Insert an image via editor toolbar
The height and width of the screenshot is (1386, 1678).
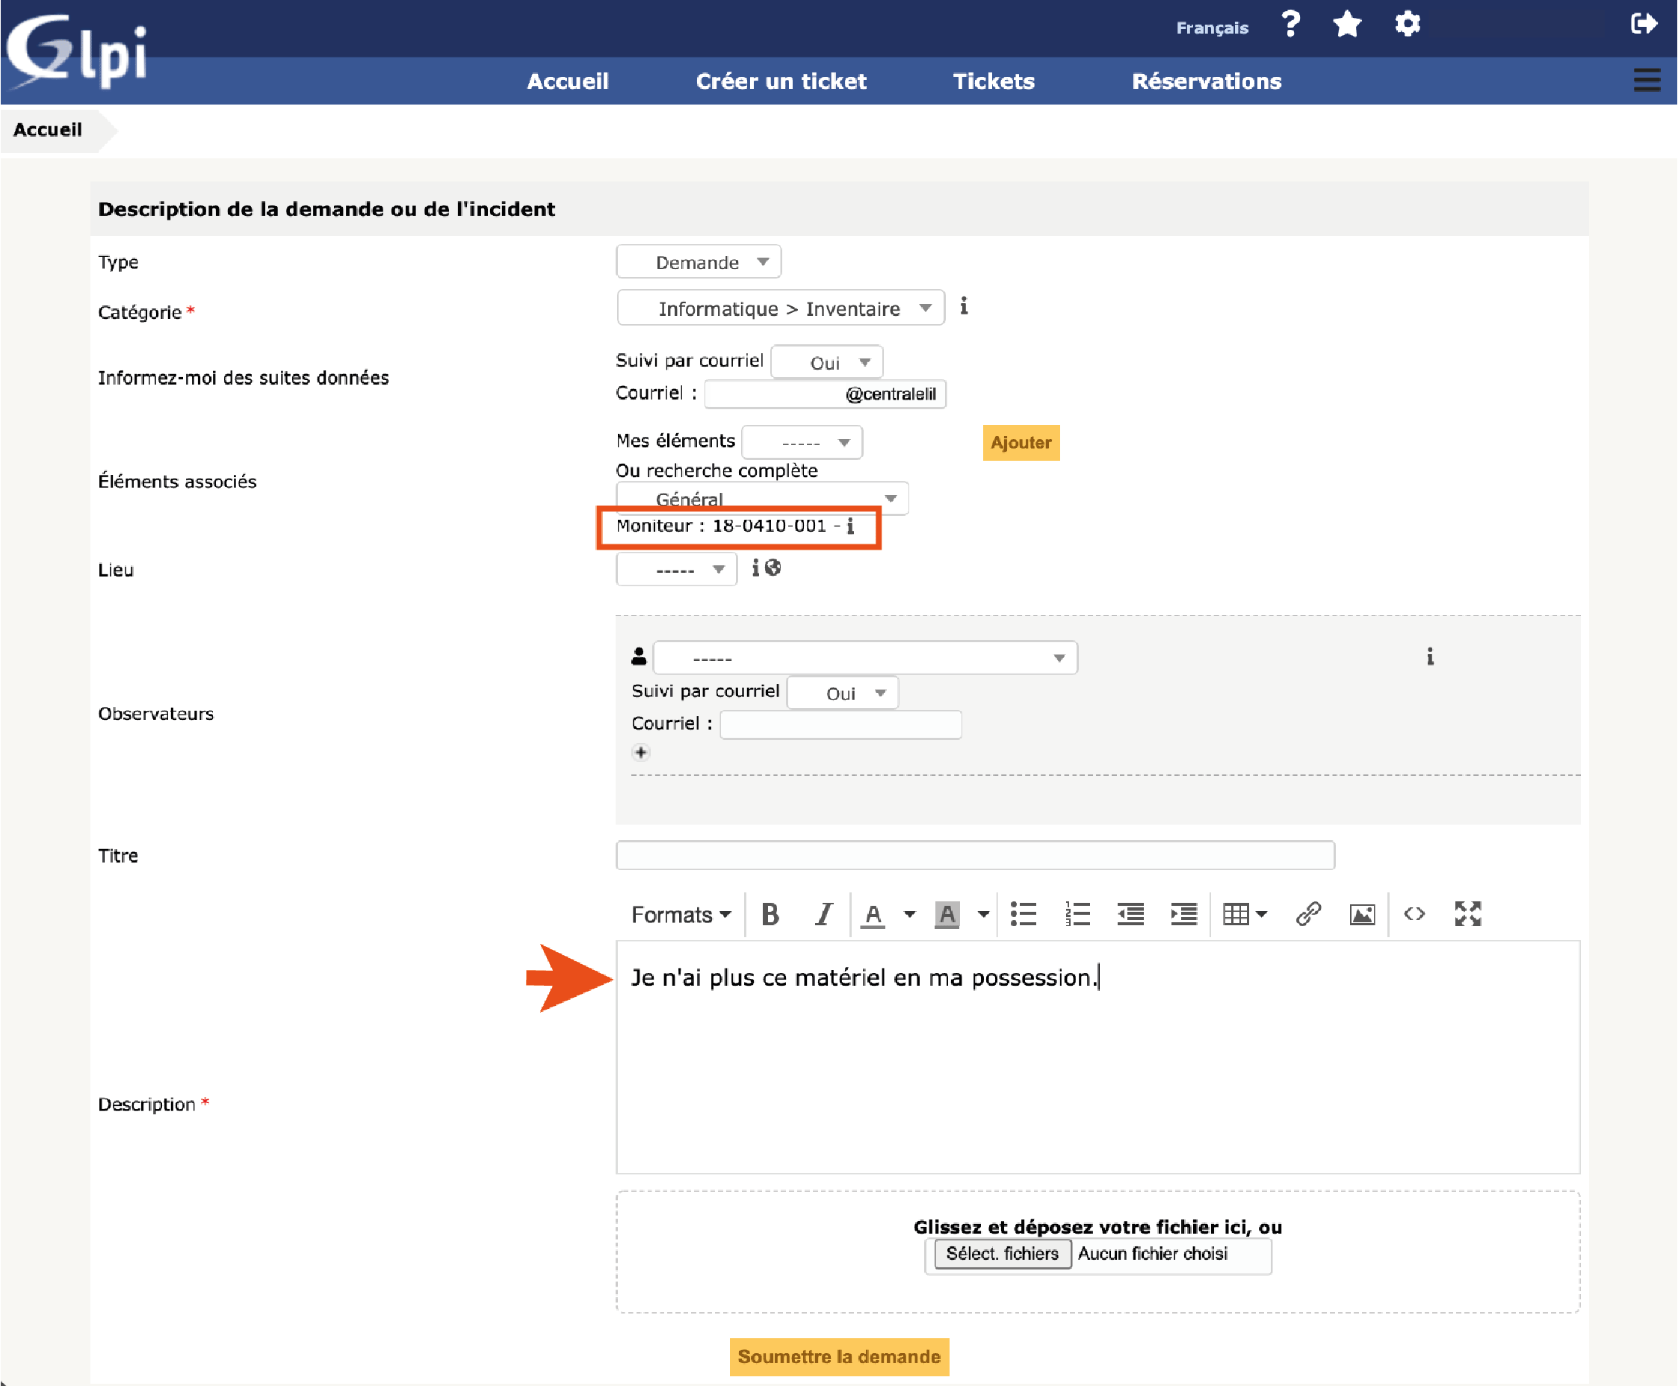1362,914
